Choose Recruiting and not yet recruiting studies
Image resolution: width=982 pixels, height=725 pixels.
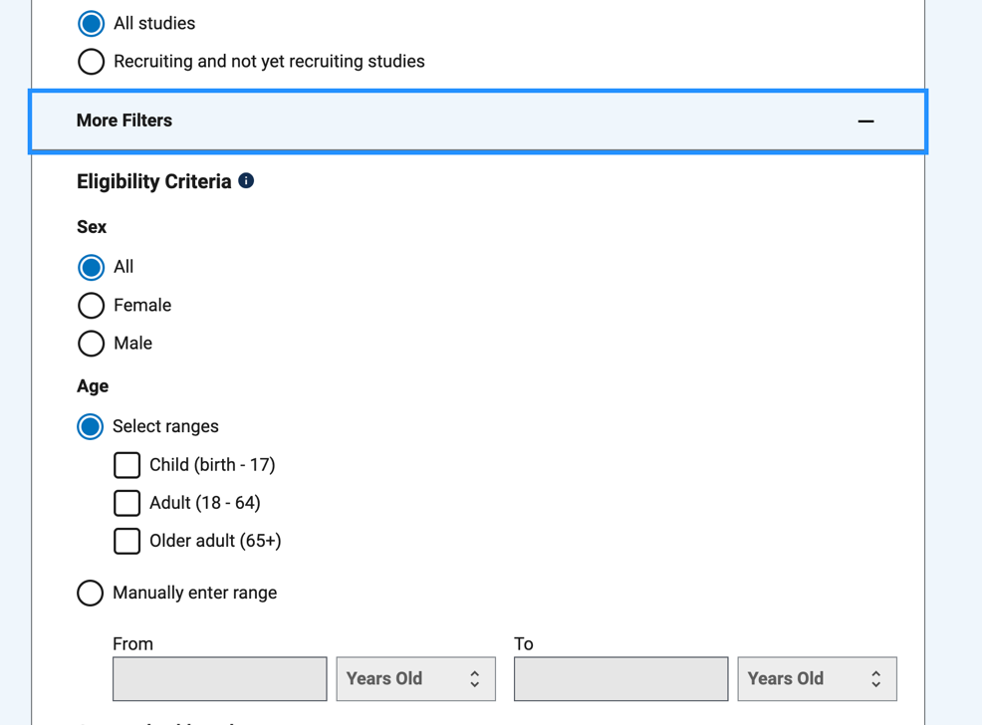[x=91, y=62]
